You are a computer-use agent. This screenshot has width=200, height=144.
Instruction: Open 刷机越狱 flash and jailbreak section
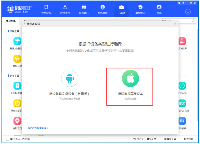tap(103, 9)
